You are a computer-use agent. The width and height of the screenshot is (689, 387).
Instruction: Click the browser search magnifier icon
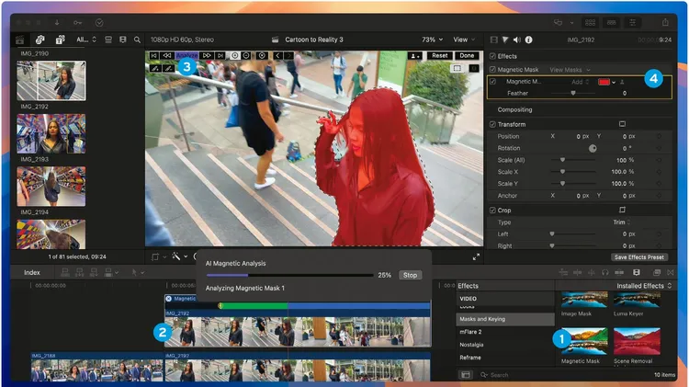(138, 40)
